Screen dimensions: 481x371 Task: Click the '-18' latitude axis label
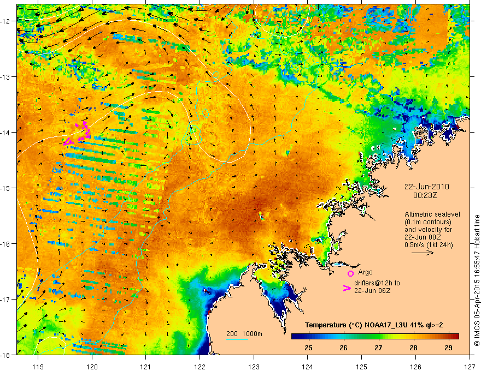[x=5, y=355]
